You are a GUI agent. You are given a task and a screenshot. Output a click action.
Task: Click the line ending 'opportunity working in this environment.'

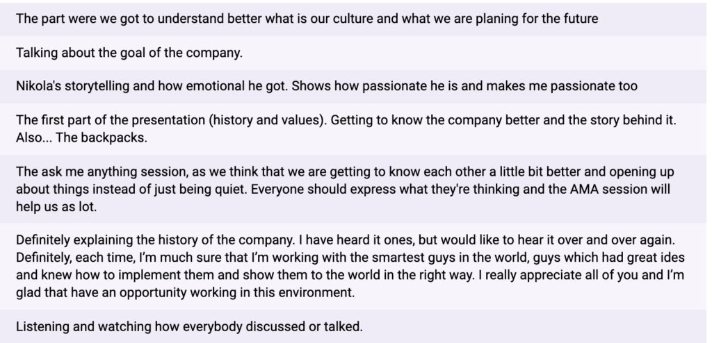click(185, 292)
